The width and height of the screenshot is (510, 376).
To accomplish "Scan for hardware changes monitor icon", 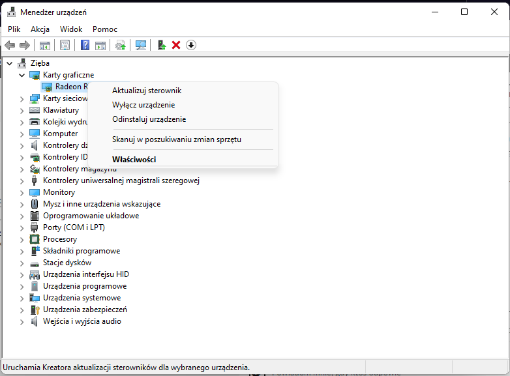I will tap(141, 45).
